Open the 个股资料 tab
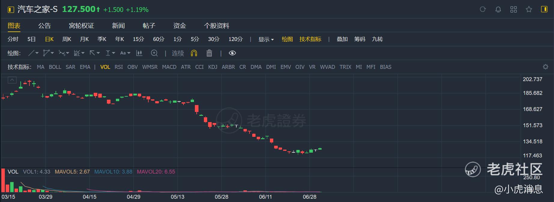 (216, 26)
